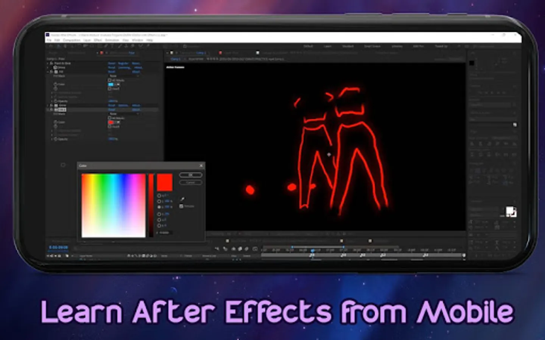Viewport: 545px width, 340px height.
Task: Open the File menu
Action: 49,40
